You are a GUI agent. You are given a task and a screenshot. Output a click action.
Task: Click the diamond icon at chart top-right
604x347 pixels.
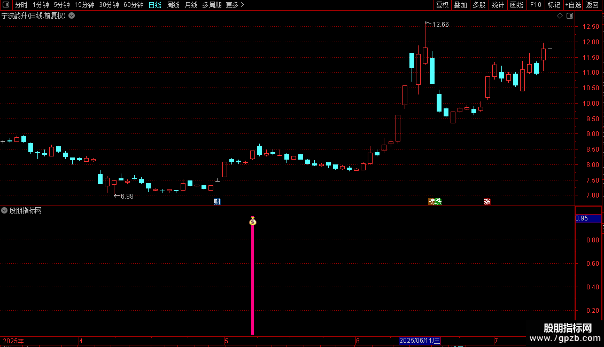[x=560, y=16]
